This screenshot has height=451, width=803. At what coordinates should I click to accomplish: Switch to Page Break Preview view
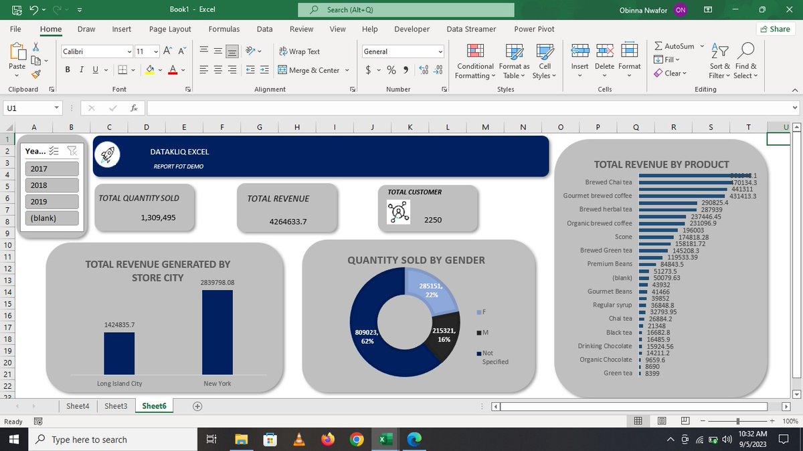(x=685, y=421)
